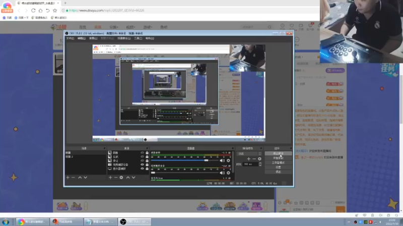Remove the scene transition with the minus icon
This screenshot has height=226, width=403.
[254, 159]
